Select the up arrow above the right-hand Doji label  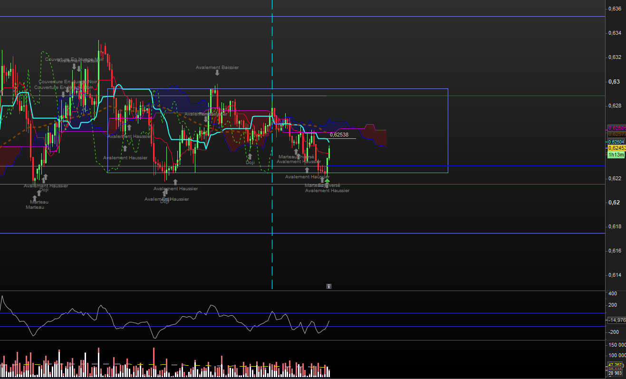(x=250, y=156)
